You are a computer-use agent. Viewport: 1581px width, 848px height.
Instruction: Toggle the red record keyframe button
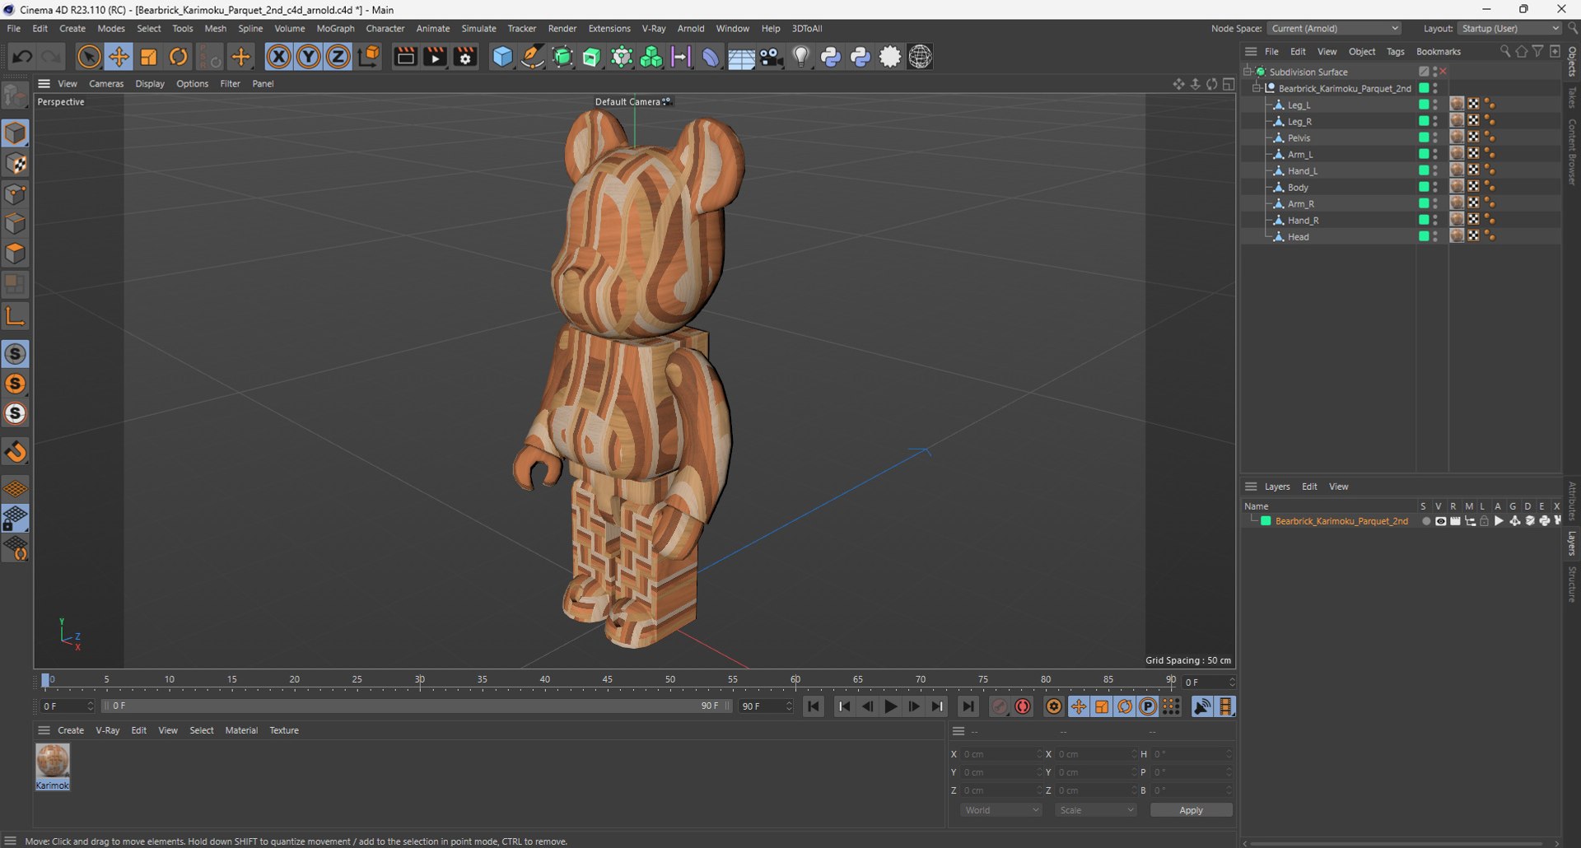click(1023, 706)
